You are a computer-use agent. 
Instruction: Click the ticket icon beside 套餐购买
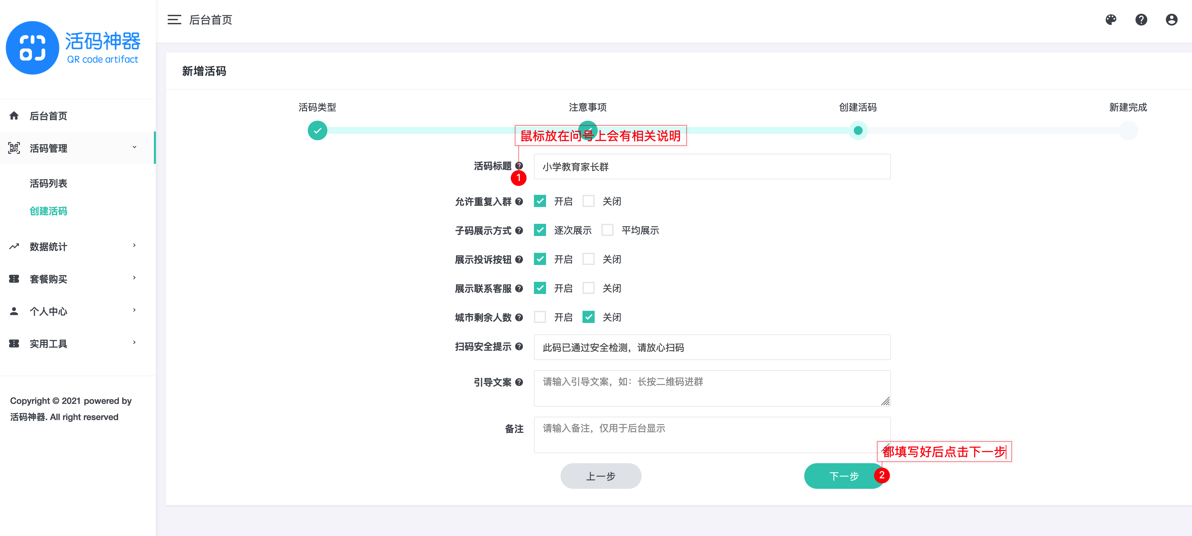[x=14, y=279]
